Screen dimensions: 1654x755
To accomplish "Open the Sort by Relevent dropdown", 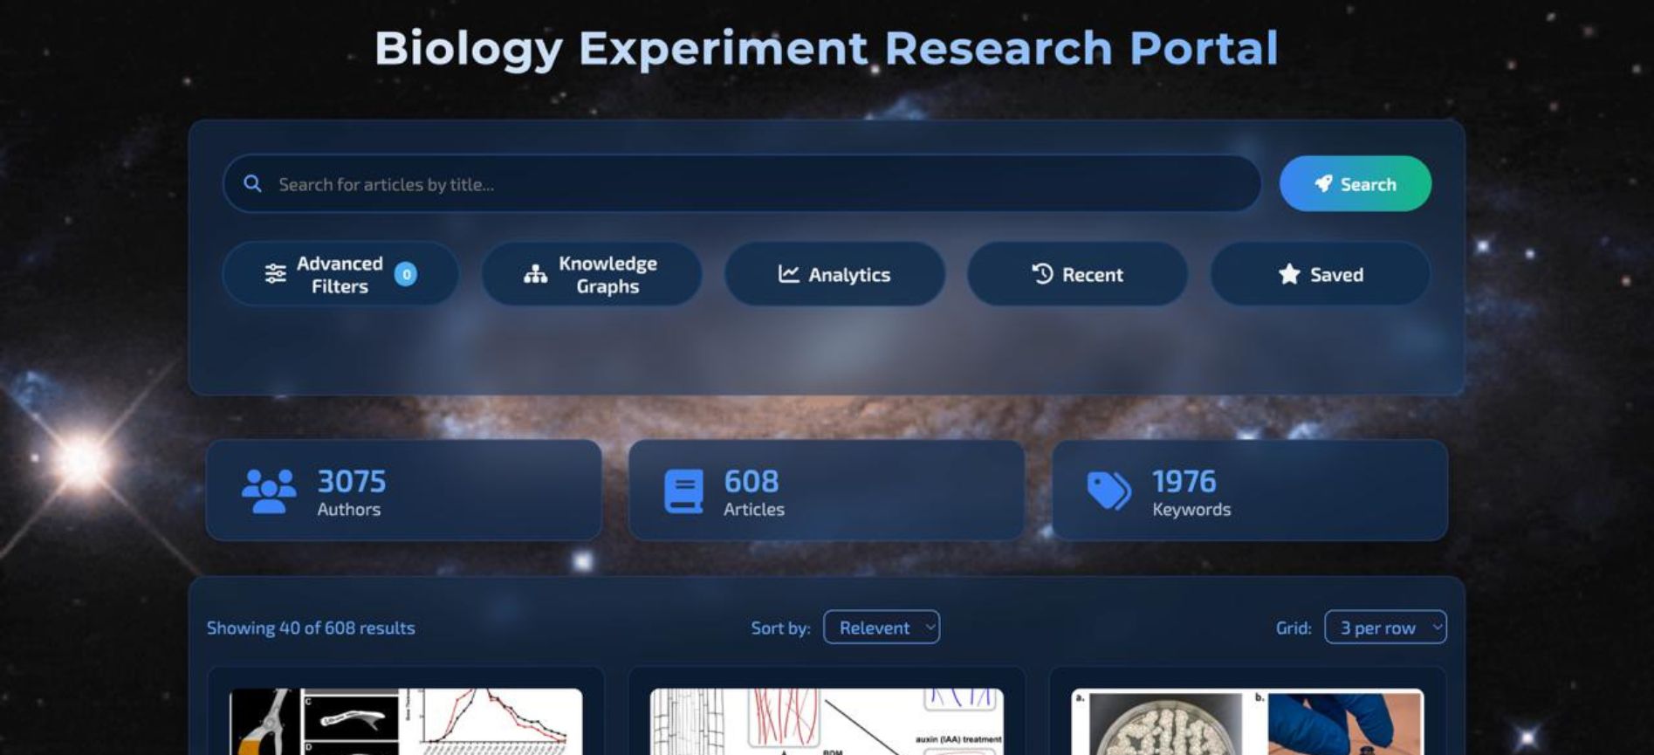I will (x=881, y=628).
